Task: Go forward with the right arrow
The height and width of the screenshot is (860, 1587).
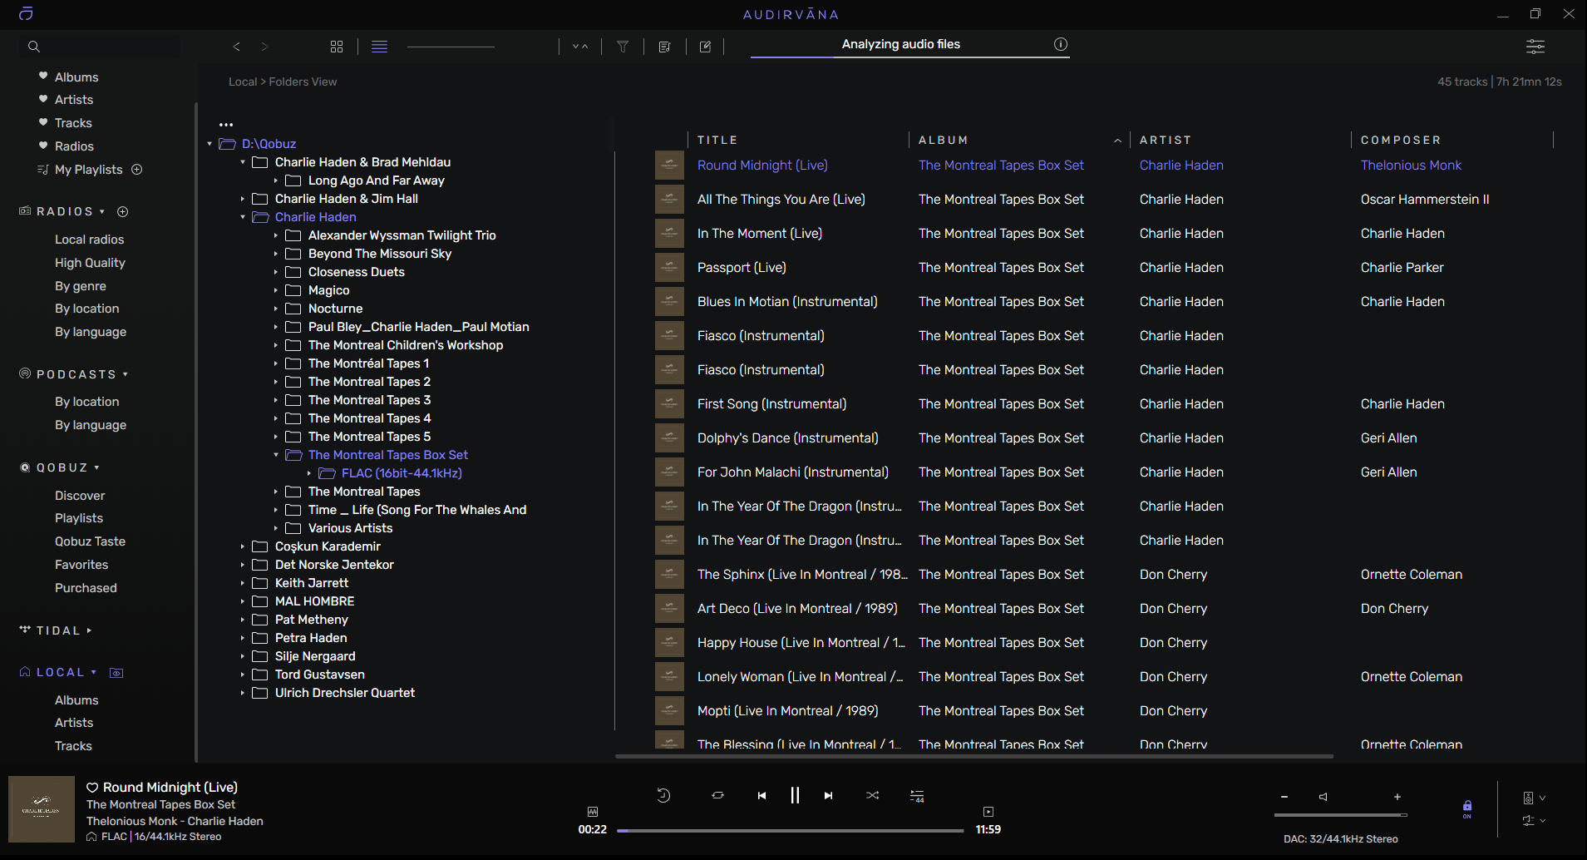Action: 264,47
